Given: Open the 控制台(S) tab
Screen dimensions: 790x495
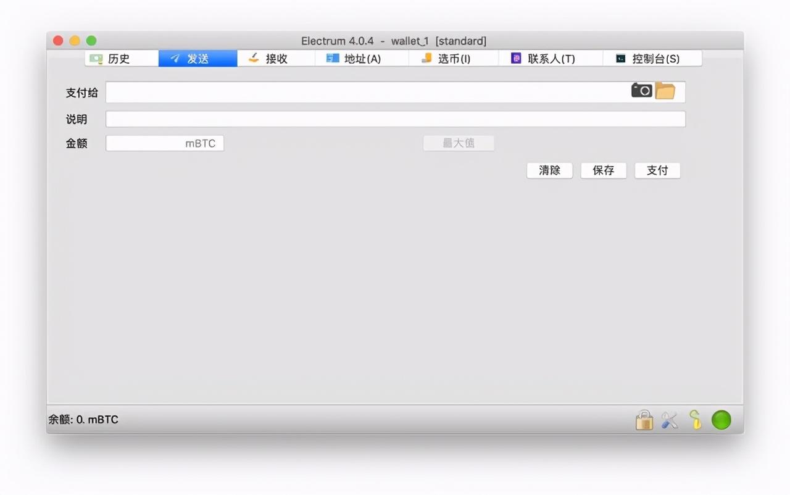Looking at the screenshot, I should pyautogui.click(x=652, y=59).
